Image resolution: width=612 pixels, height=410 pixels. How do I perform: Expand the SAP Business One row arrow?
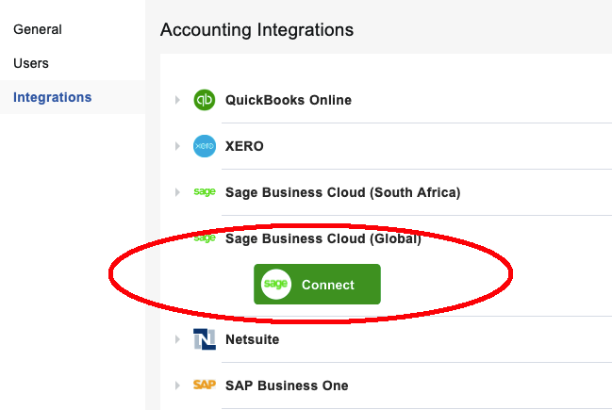coord(176,385)
